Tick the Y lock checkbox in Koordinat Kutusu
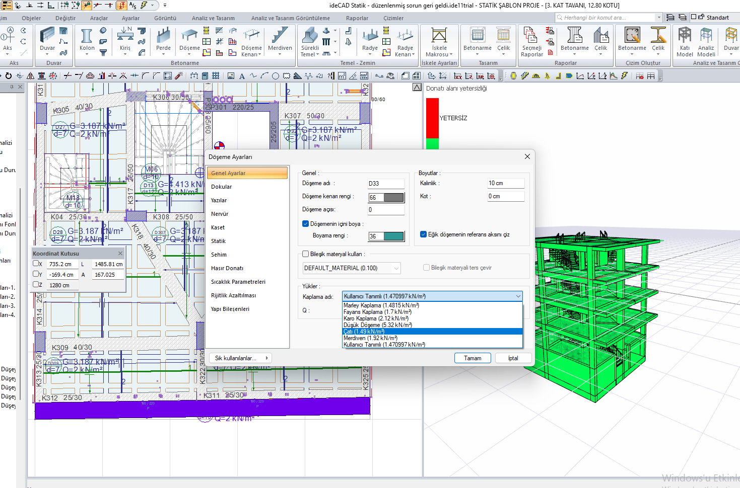 36,274
